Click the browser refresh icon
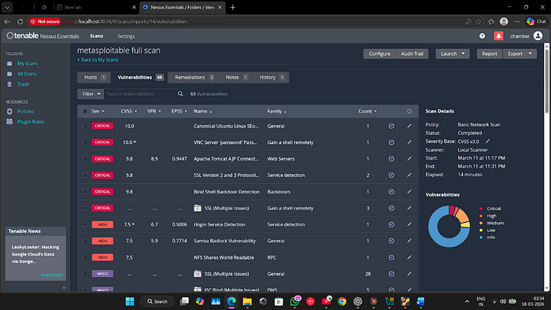This screenshot has height=310, width=551. click(20, 21)
